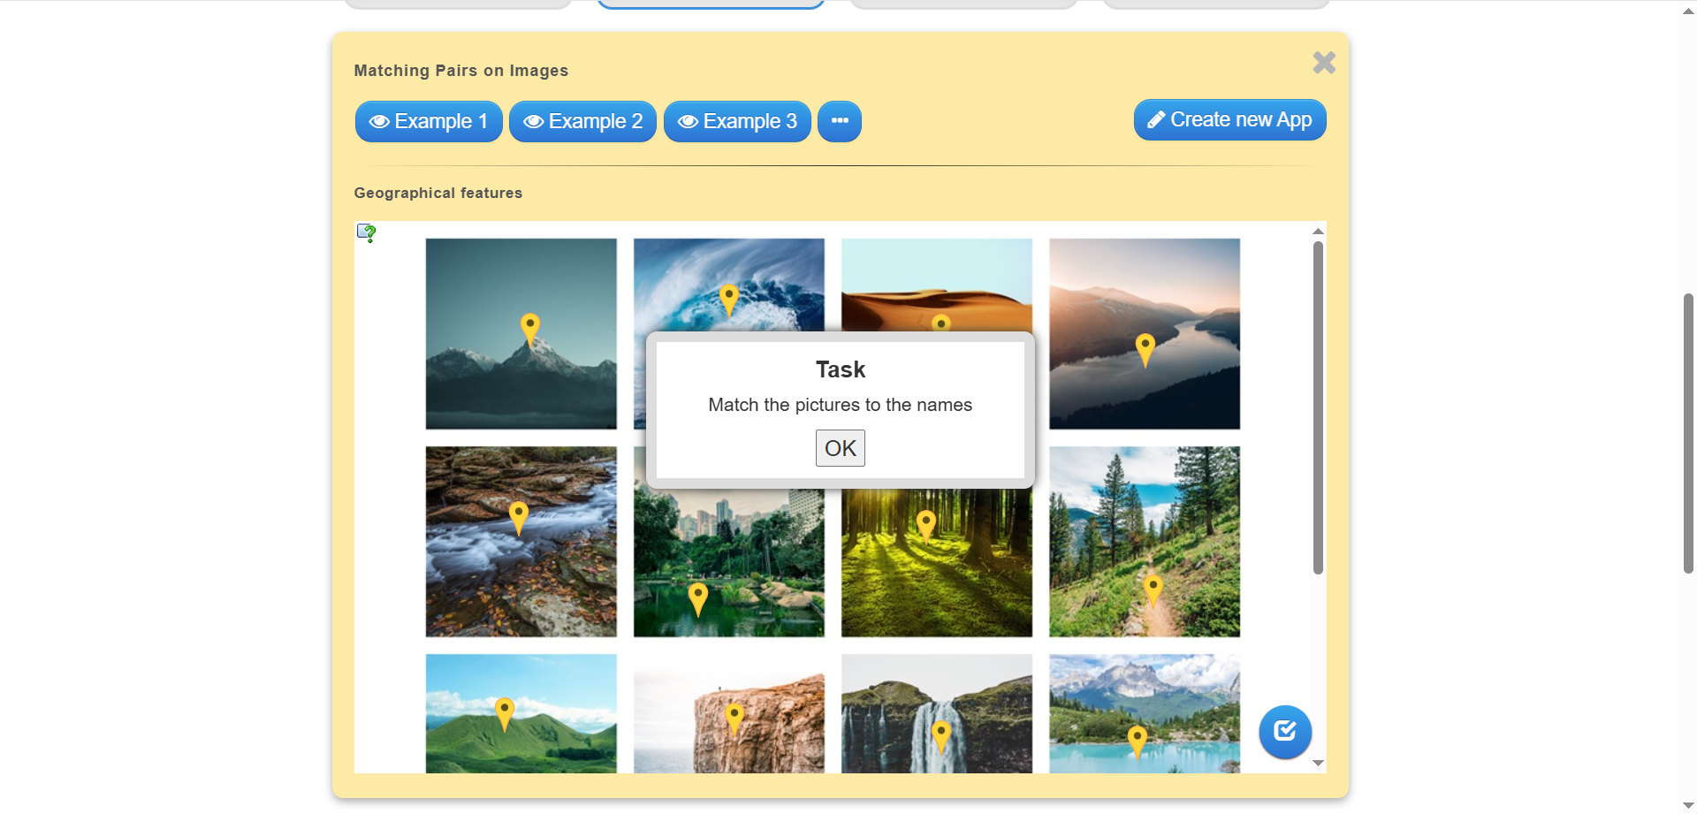Click the pin on the city park pond
1697x814 pixels.
697,597
